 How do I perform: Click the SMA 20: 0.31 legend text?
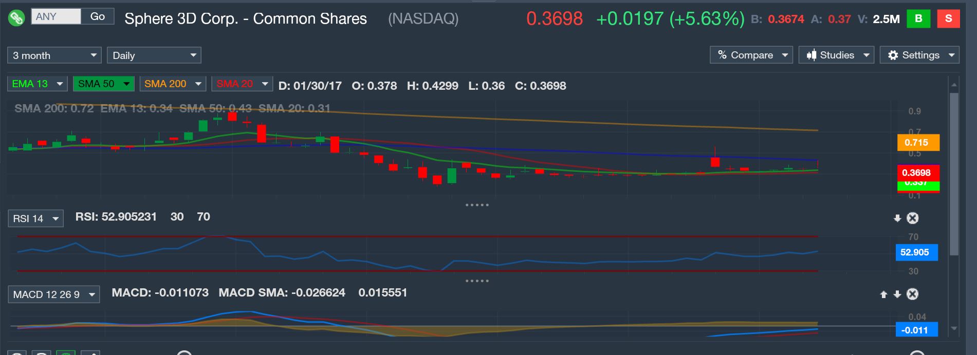pos(294,109)
